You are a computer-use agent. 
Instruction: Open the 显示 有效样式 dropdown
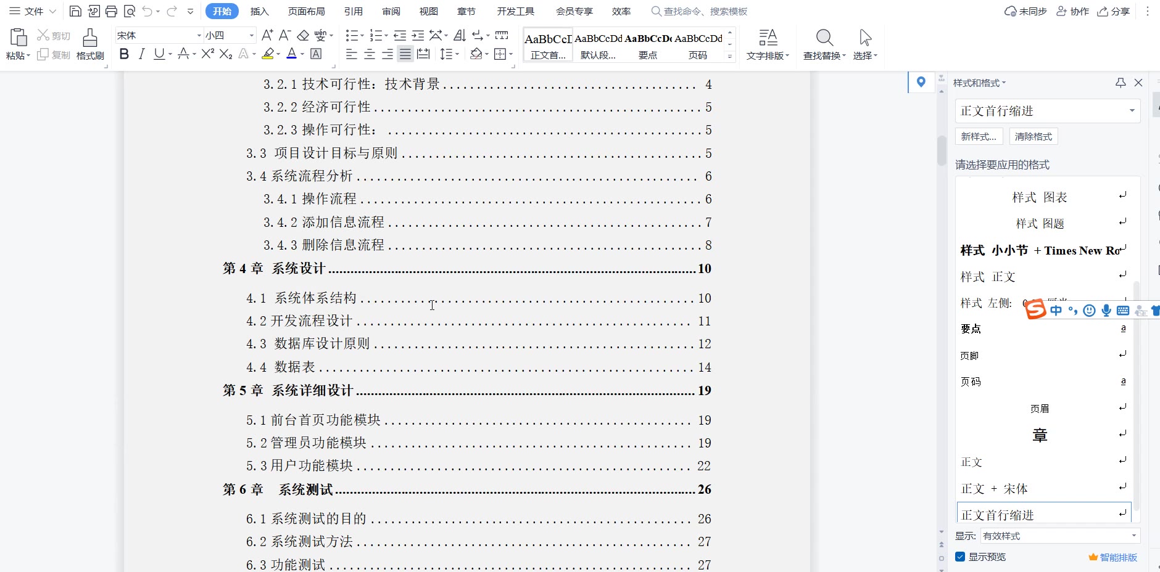1060,536
